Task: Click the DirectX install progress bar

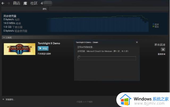Action: pos(107,58)
